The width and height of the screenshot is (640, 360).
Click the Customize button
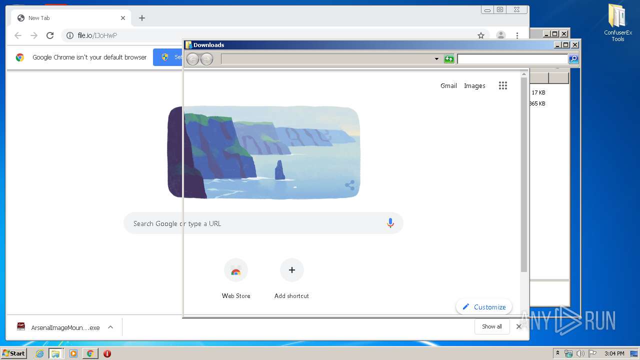click(x=484, y=307)
